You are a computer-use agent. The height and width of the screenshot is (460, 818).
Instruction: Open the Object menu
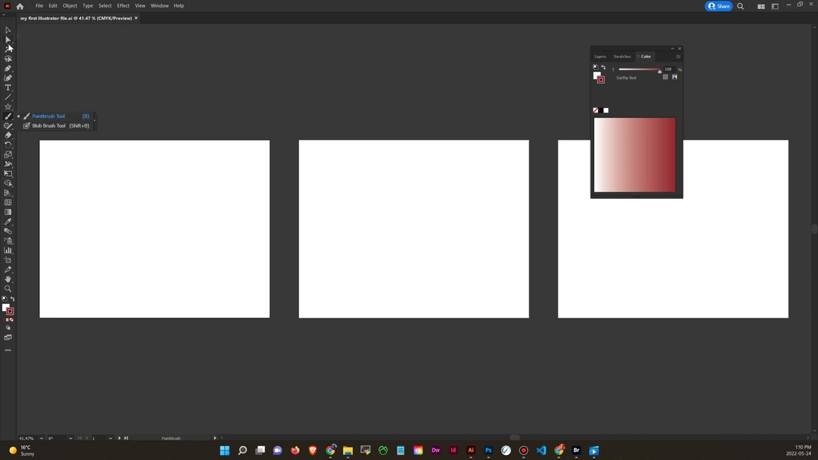tap(70, 6)
